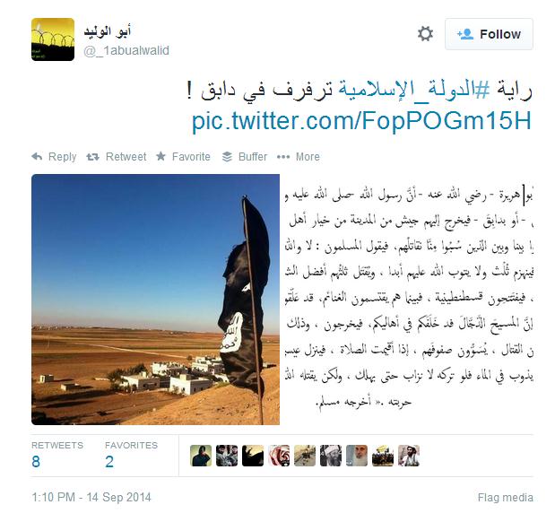The image size is (555, 522).
Task: Click the Arabic display name
Action: coord(108,31)
